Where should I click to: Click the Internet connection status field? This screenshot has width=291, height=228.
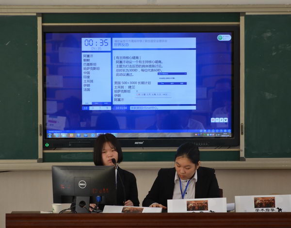pyautogui.click(x=163, y=108)
